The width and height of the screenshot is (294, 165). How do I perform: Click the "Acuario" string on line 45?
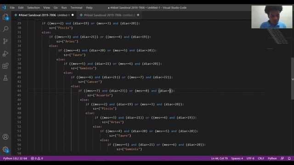103,95
